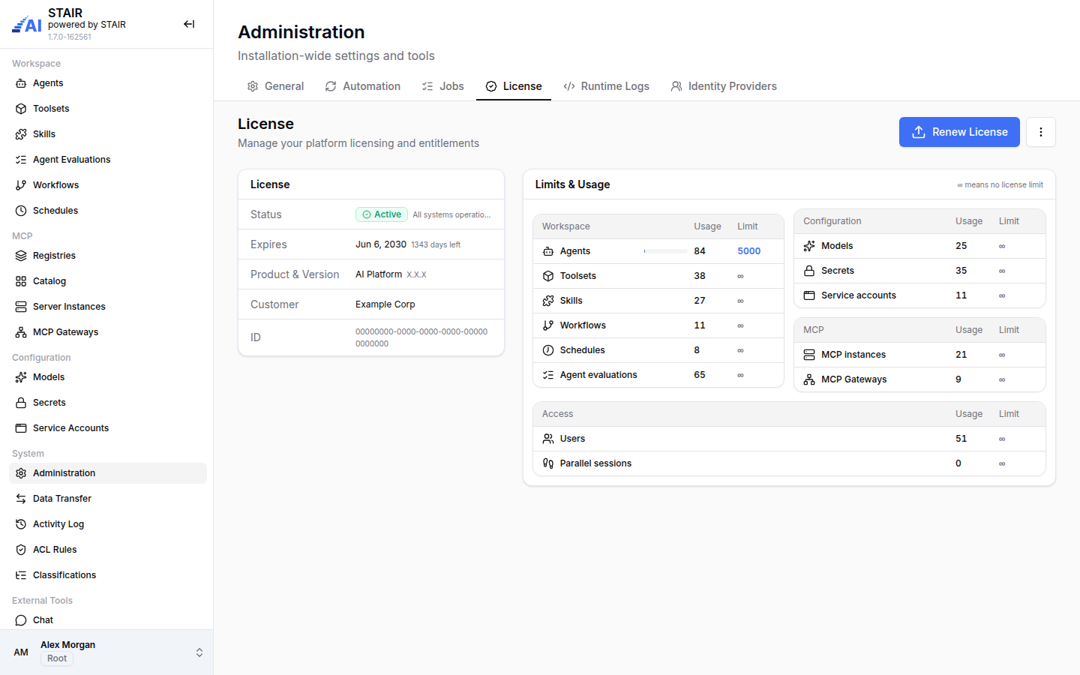Click the 'Example Corp' customer value

coord(385,304)
